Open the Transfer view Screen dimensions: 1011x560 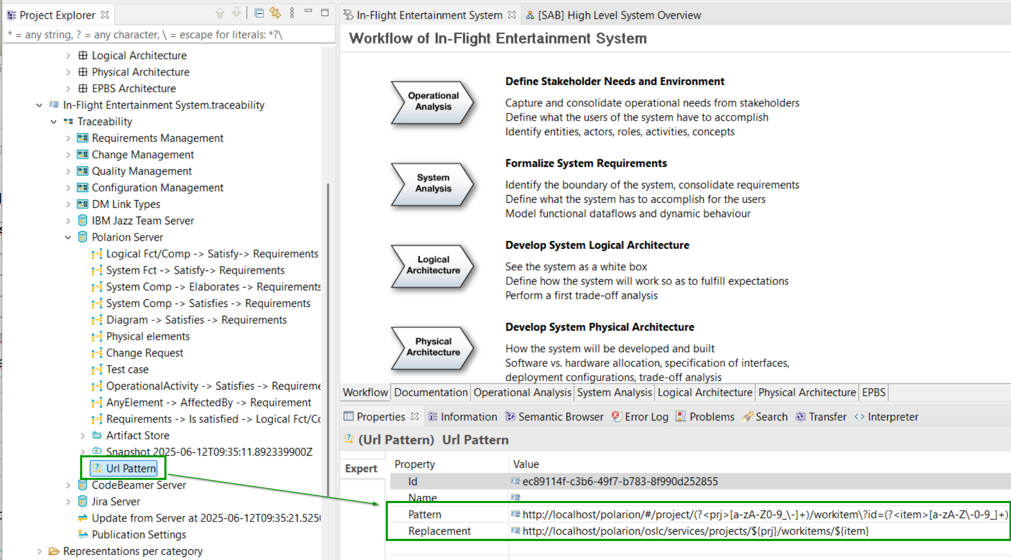820,417
